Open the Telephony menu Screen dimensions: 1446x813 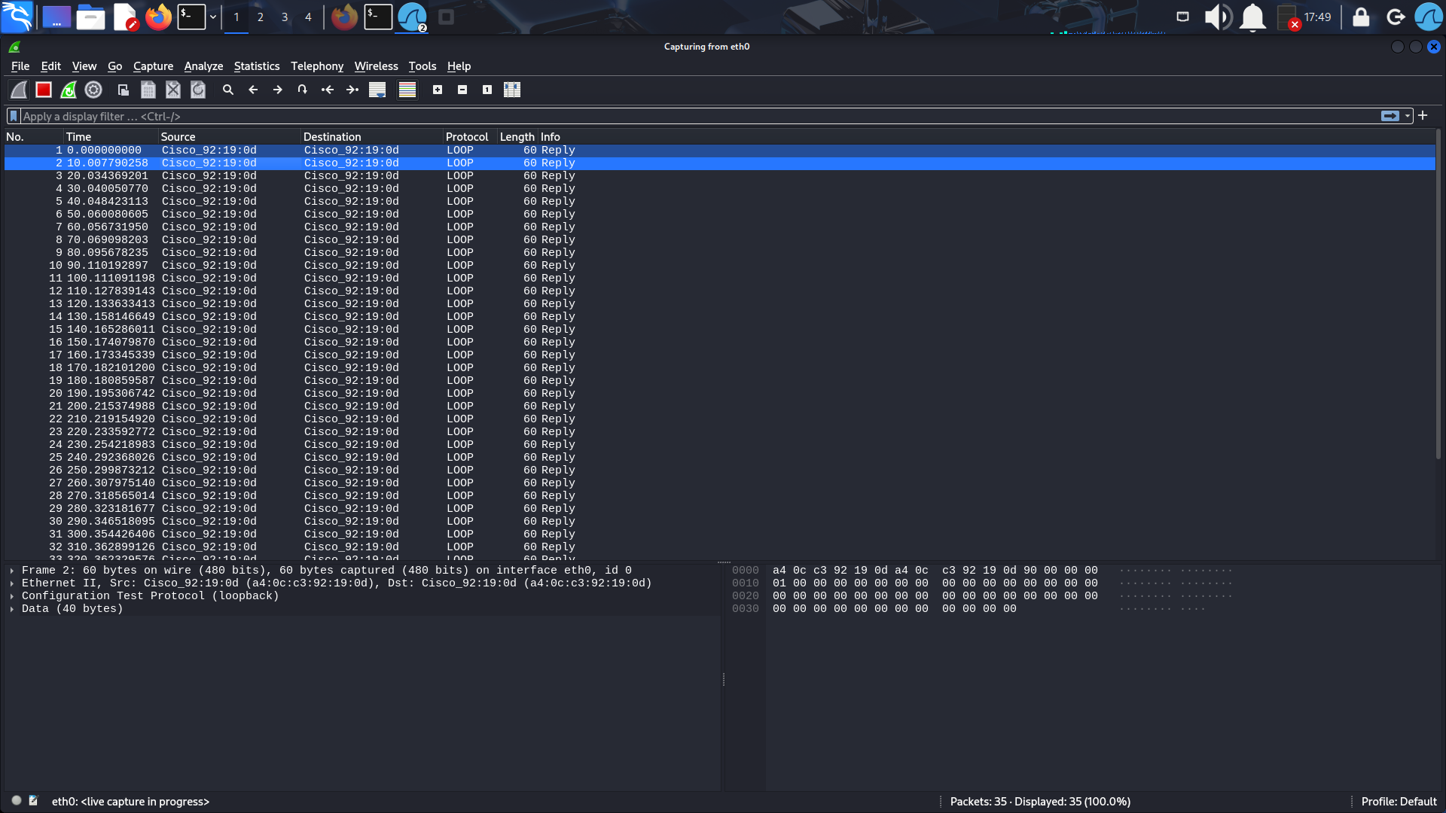[317, 66]
